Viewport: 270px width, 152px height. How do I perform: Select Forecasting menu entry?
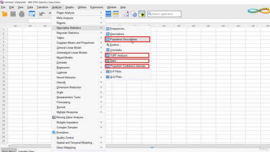coord(78,102)
